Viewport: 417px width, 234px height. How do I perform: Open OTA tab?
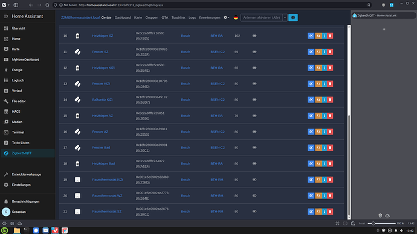[x=165, y=17]
